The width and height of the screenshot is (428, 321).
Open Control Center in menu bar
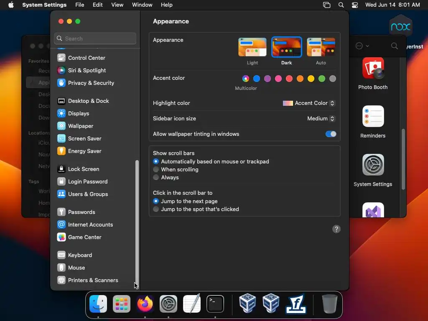[354, 5]
